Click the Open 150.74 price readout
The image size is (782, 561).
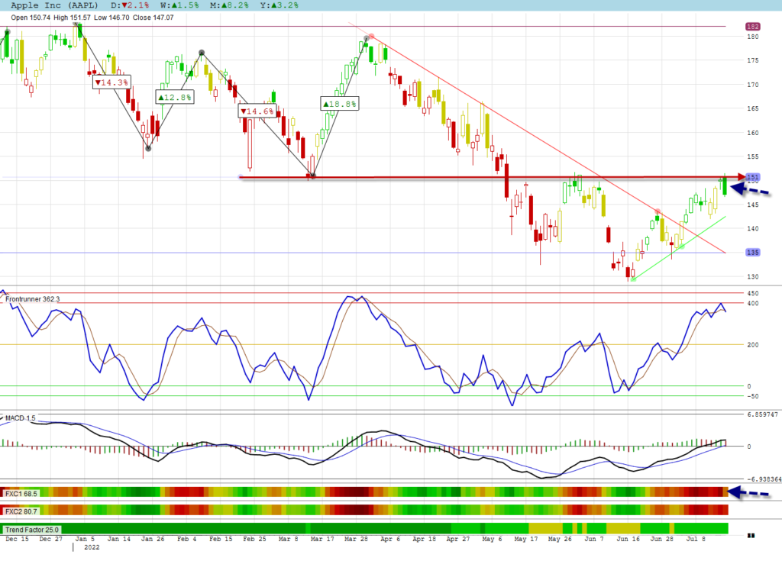click(31, 18)
